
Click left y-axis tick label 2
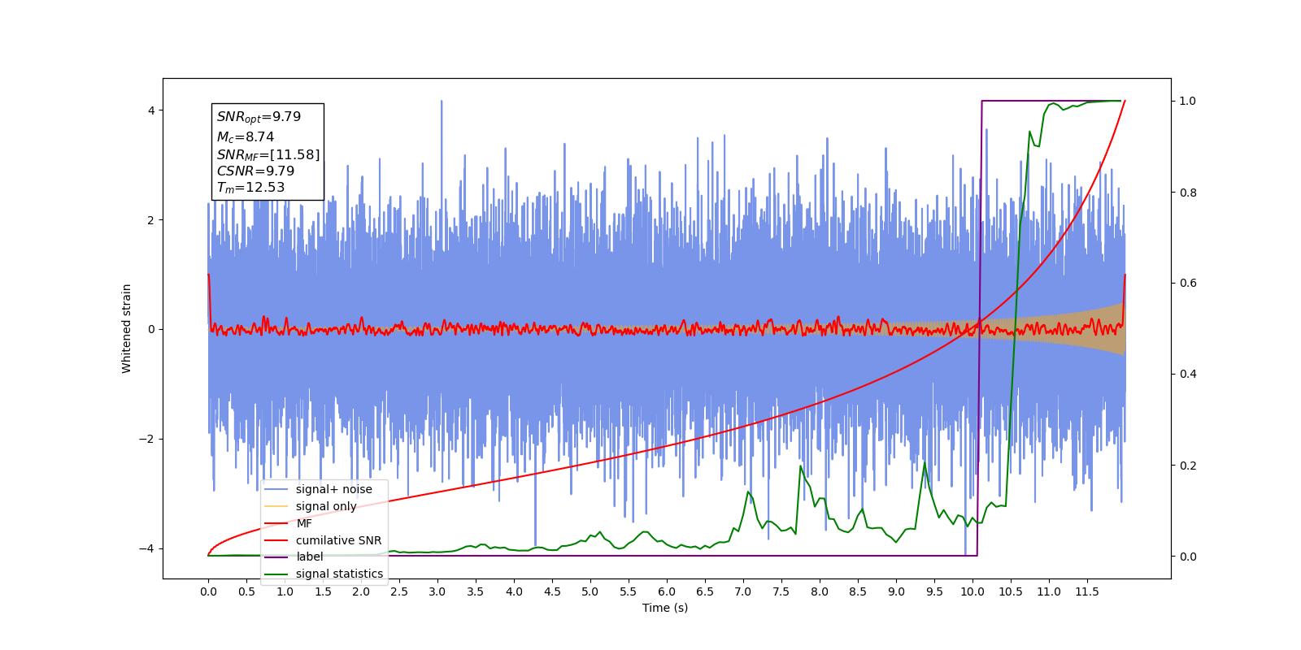[x=151, y=220]
